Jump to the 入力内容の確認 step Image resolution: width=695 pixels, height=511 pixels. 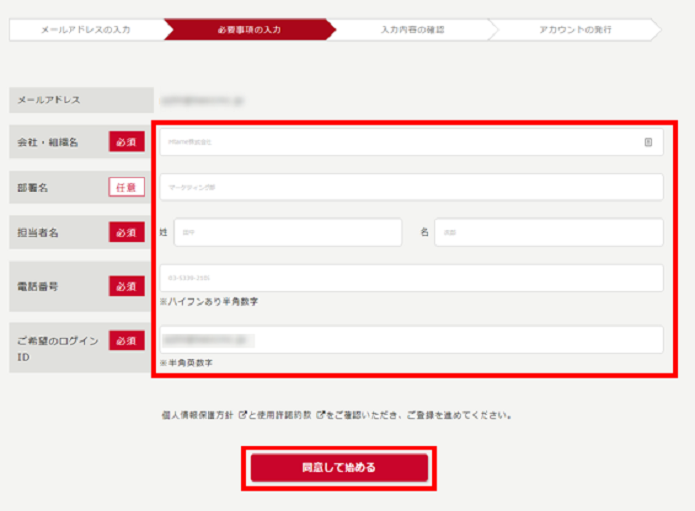(412, 30)
